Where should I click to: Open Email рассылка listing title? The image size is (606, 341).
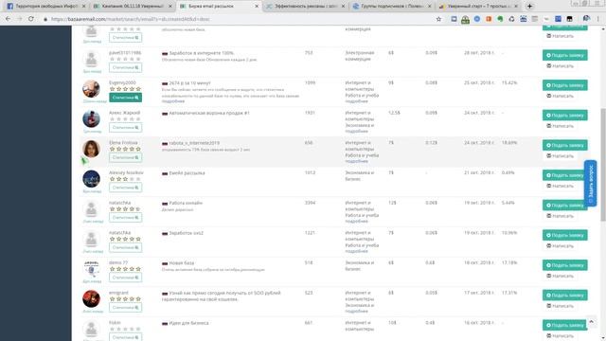click(187, 173)
